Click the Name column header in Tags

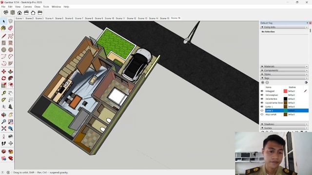pyautogui.click(x=269, y=87)
